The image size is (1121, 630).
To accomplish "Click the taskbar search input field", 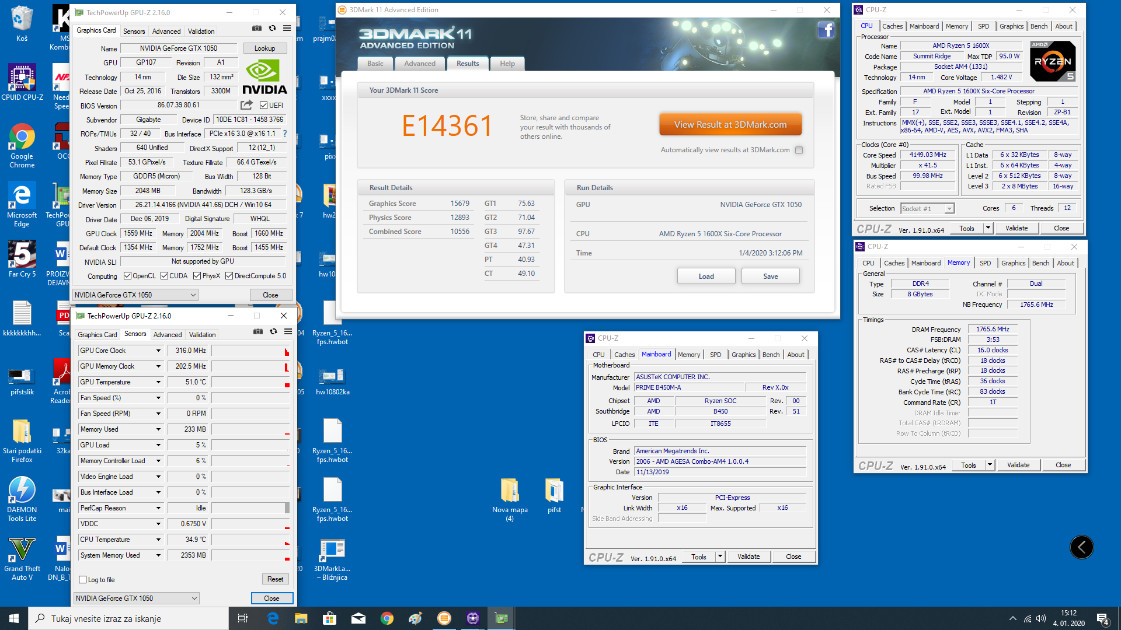I will click(128, 618).
